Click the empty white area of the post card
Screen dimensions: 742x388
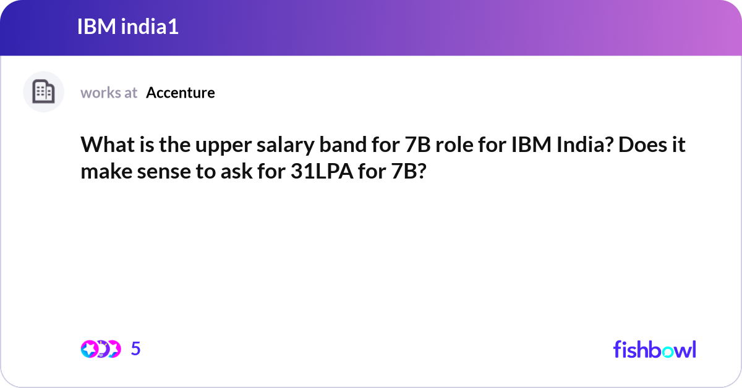point(371,259)
